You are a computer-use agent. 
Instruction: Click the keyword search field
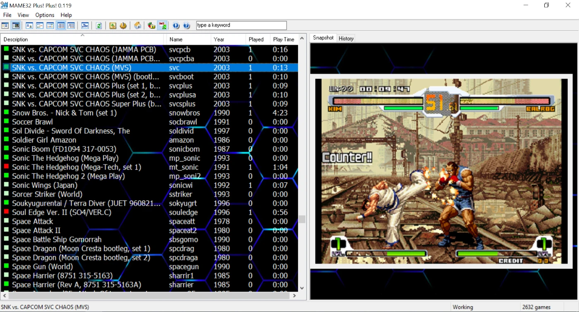[x=241, y=25]
